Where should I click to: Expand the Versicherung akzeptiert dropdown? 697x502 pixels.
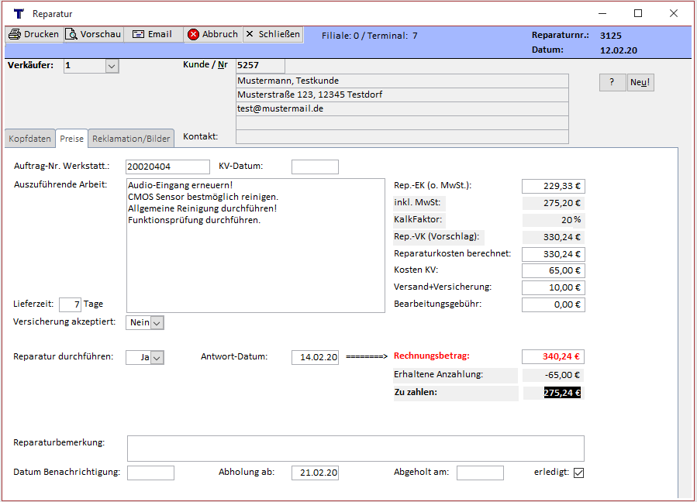157,323
